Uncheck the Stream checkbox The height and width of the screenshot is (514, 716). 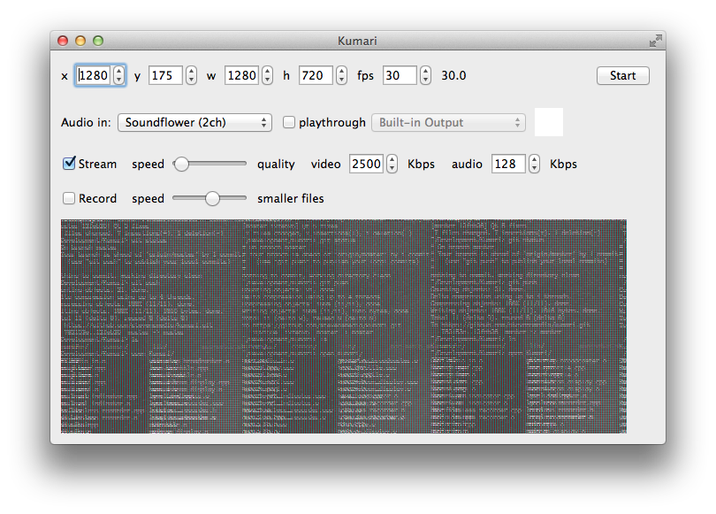pos(69,164)
